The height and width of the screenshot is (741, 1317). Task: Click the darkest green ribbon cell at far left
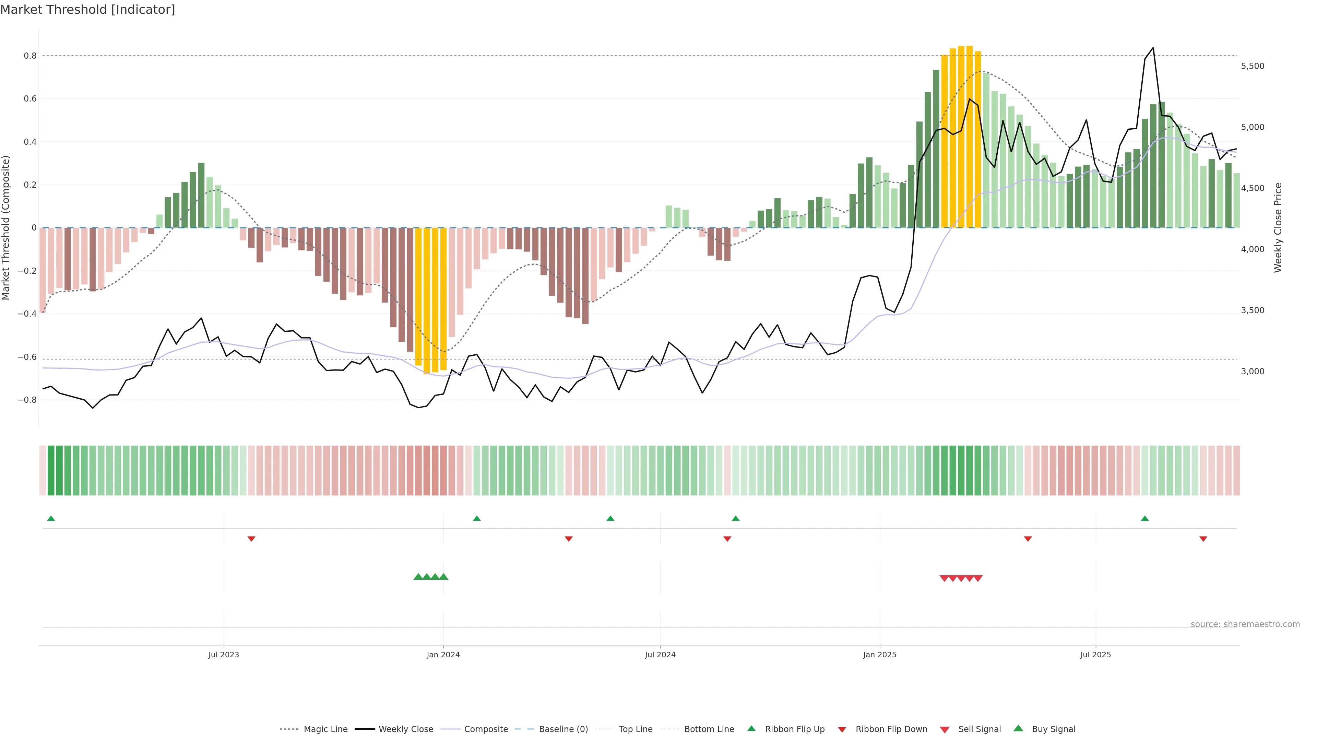[x=51, y=470]
